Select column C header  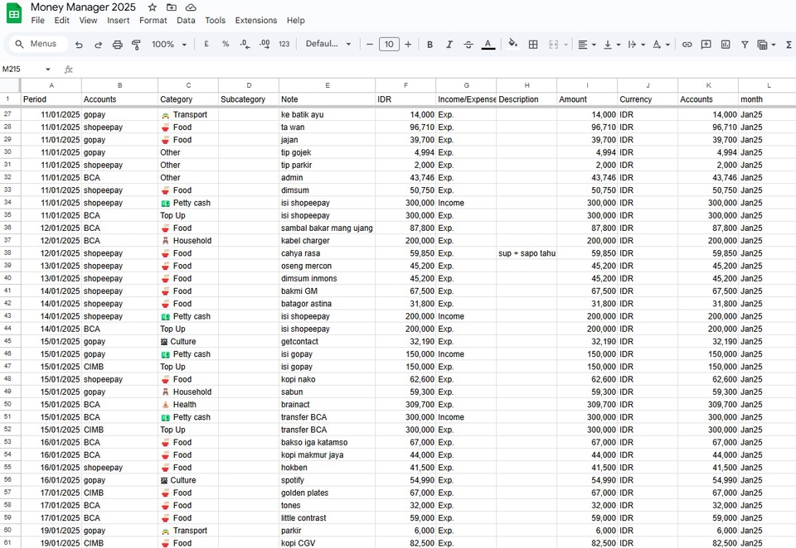coord(188,85)
